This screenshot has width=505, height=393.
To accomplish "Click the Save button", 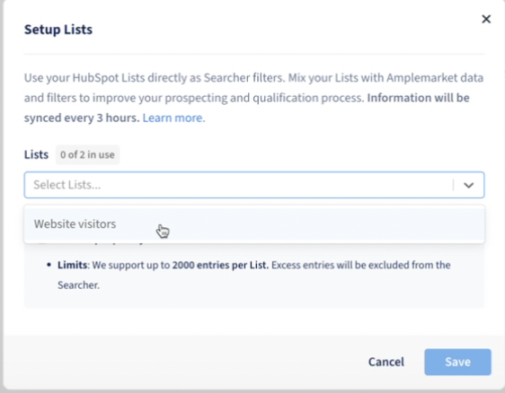I will tap(457, 362).
